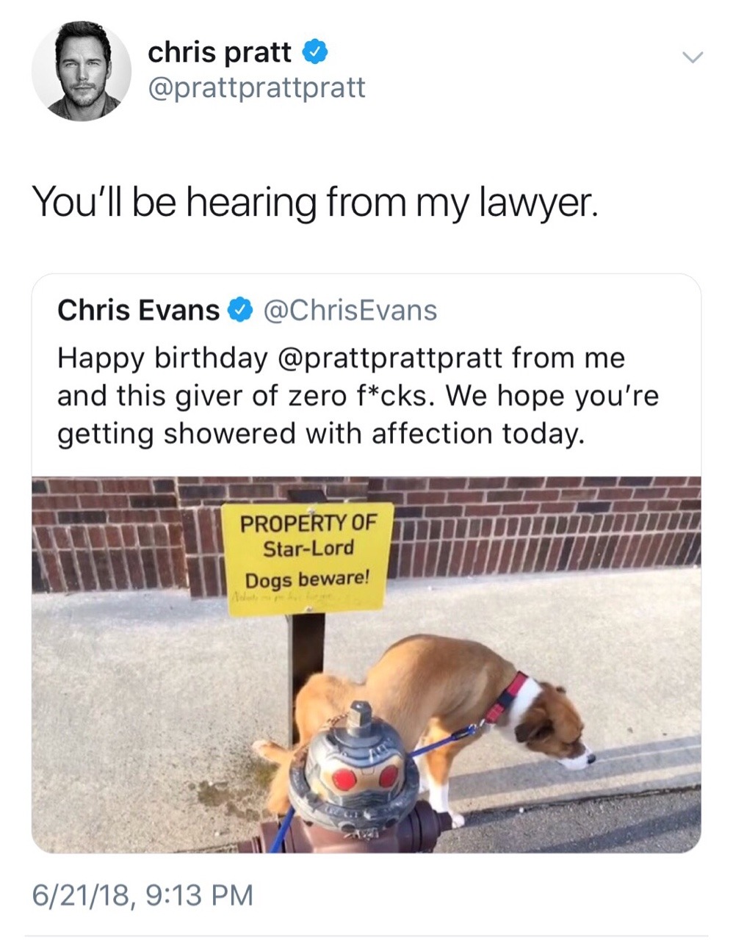This screenshot has width=733, height=940.
Task: Click the Star-Lord helmet on the hydrant
Action: point(354,764)
